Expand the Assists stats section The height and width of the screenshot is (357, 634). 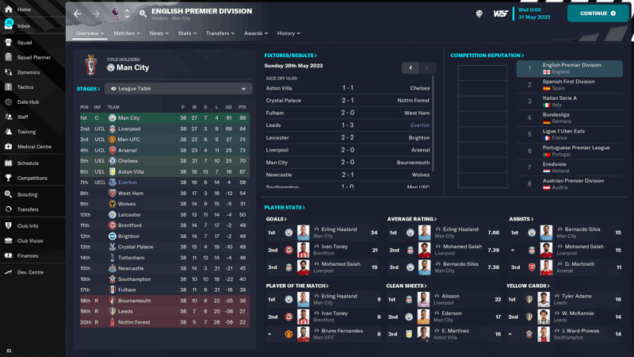[x=521, y=219]
